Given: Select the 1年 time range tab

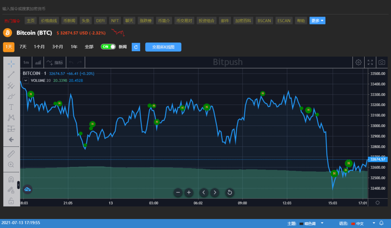Looking at the screenshot, I should tap(74, 47).
